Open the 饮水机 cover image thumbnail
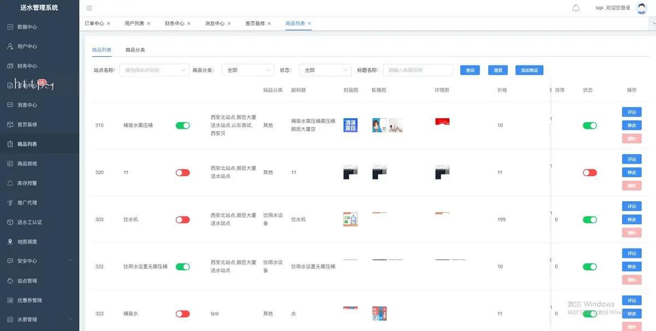Screen dimensions: 656x331 coord(350,219)
